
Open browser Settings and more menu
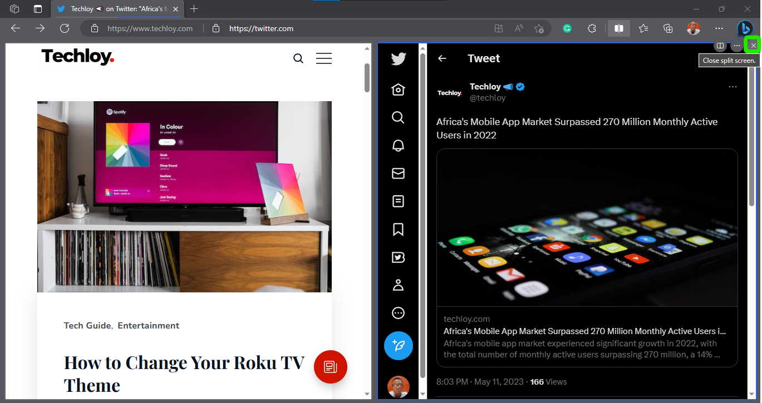pyautogui.click(x=719, y=28)
